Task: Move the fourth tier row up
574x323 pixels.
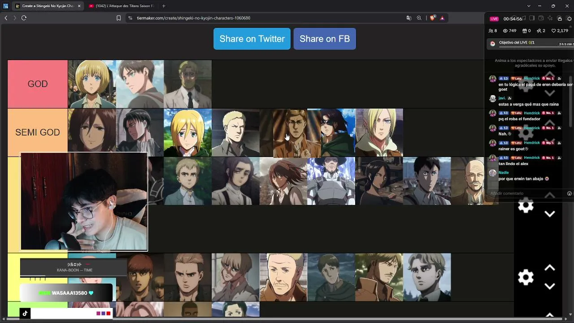Action: [x=550, y=268]
